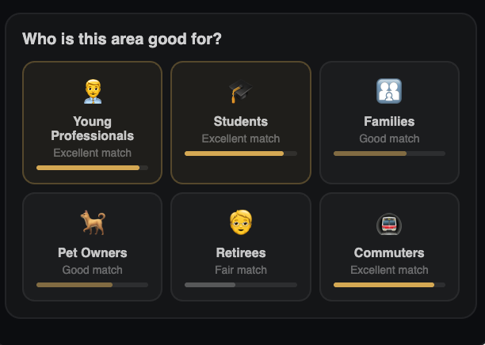Click the Retirees older person emoji icon
Screen dimensions: 485x345
(241, 222)
